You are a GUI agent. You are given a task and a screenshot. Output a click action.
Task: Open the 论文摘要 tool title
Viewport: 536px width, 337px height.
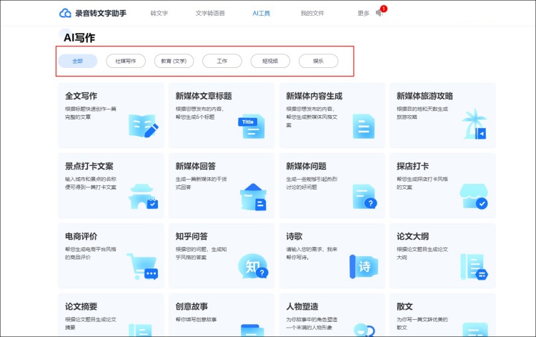coord(81,306)
